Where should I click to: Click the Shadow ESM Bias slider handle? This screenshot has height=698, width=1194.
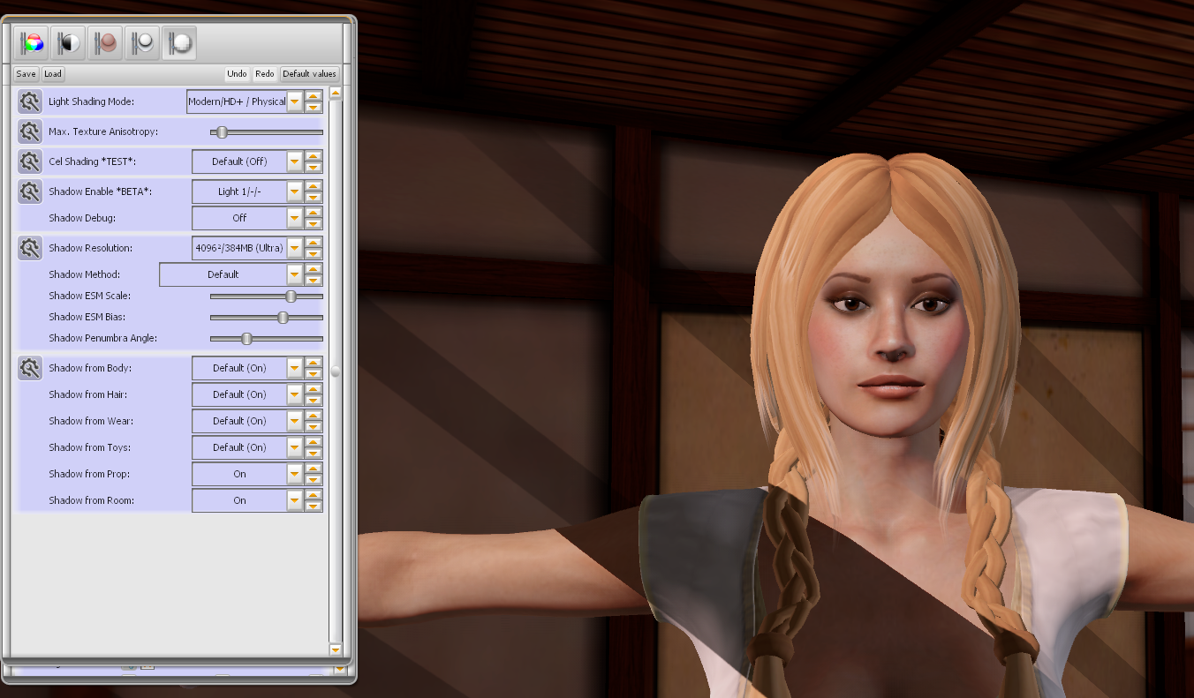point(283,318)
